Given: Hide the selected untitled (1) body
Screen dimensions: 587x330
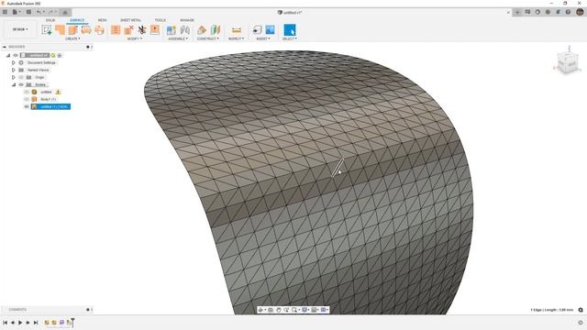Looking at the screenshot, I should point(27,107).
